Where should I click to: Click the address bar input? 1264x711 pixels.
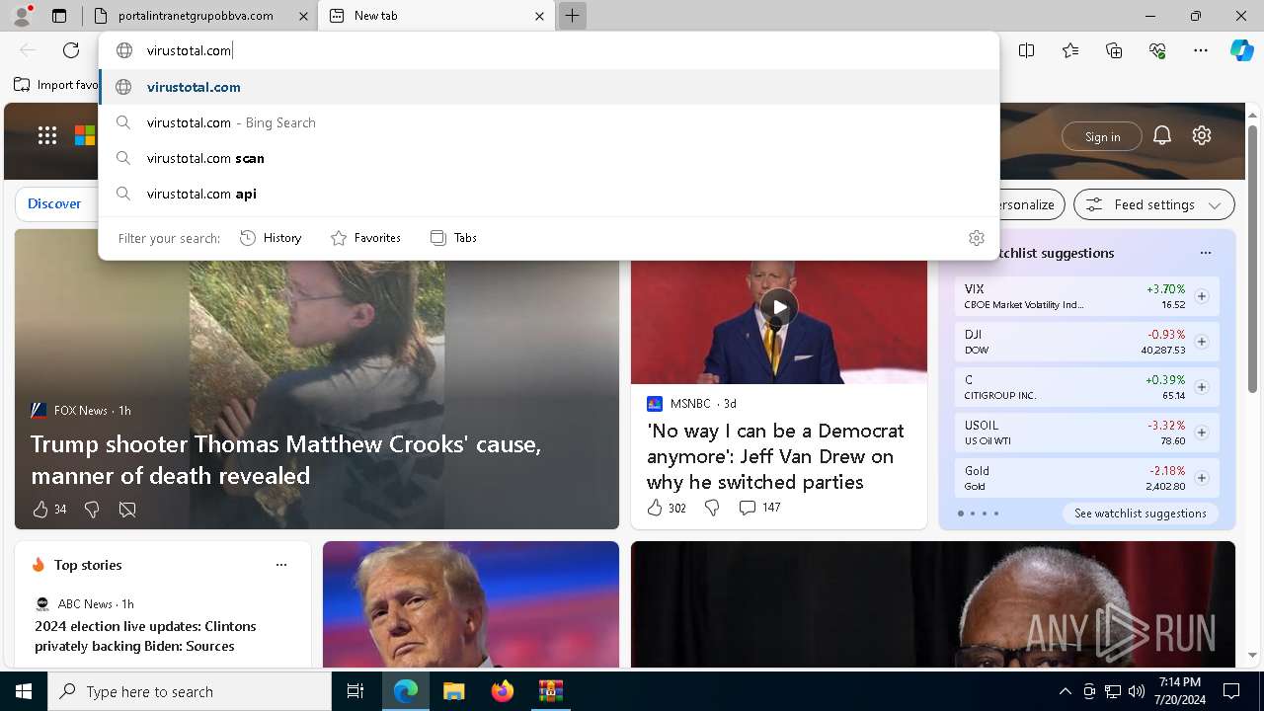[x=549, y=50]
